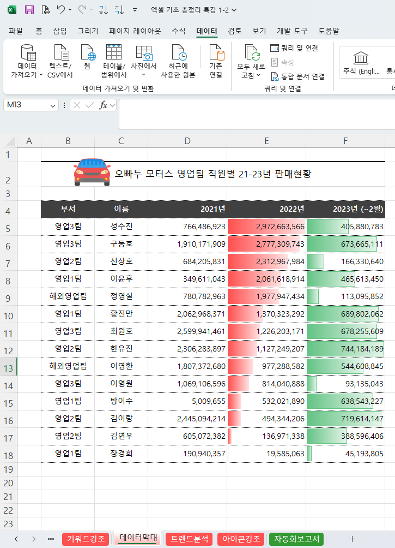The image size is (395, 548).
Task: Click the Name Box showing M13
Action: pyautogui.click(x=26, y=105)
